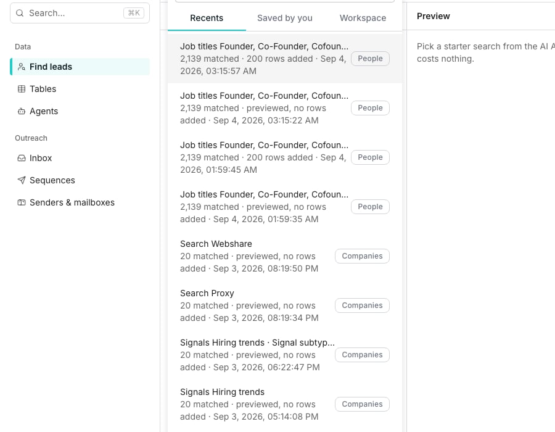Focus the Search... input field
The image size is (555, 432).
(80, 13)
